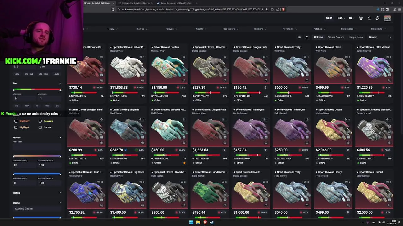Open the Agents category menu
Image resolution: width=403 pixels, height=226 pixels.
click(x=201, y=29)
